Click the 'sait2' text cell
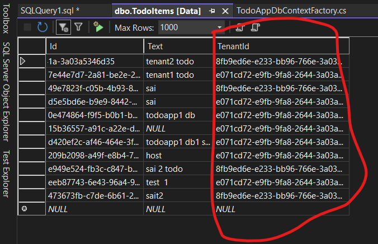This screenshot has width=378, height=244. point(178,196)
